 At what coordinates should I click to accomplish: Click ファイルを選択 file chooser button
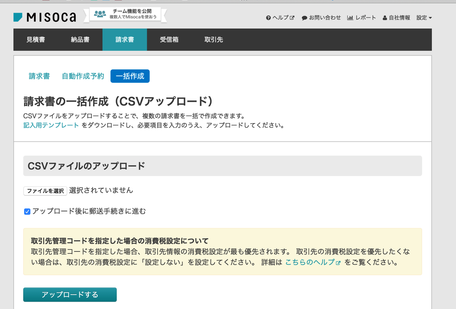click(45, 191)
